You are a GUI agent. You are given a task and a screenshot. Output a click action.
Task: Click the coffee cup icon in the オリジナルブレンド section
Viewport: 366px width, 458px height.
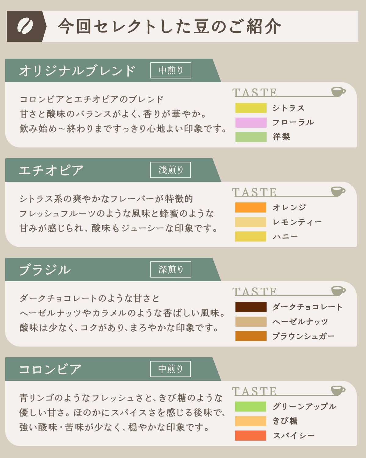[338, 92]
